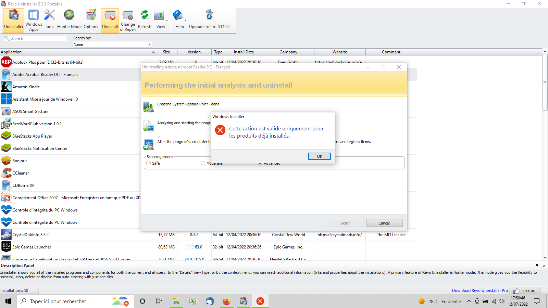The height and width of the screenshot is (308, 548).
Task: Select BlueStacks Notification Center row
Action: [71, 149]
